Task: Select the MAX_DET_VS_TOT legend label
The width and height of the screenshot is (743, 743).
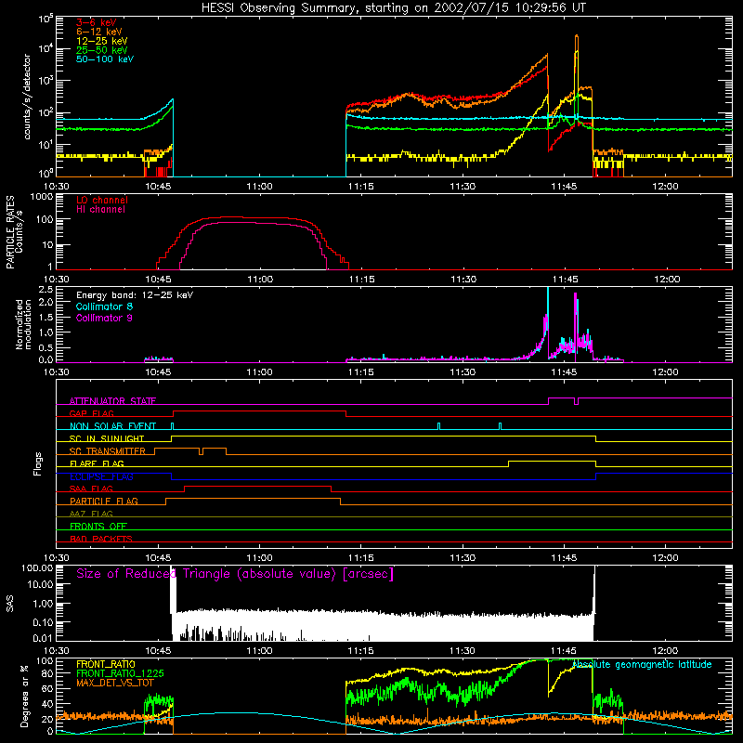Action: click(115, 683)
